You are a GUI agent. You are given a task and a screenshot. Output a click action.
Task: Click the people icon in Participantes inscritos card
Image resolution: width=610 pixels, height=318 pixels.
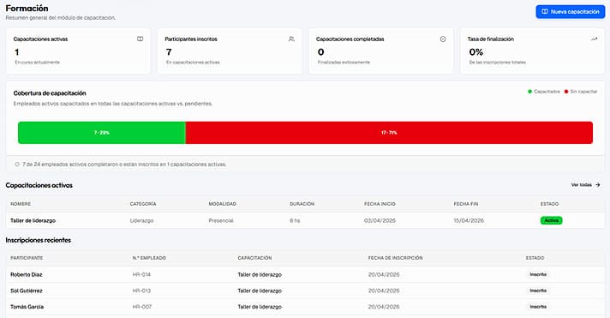click(291, 39)
